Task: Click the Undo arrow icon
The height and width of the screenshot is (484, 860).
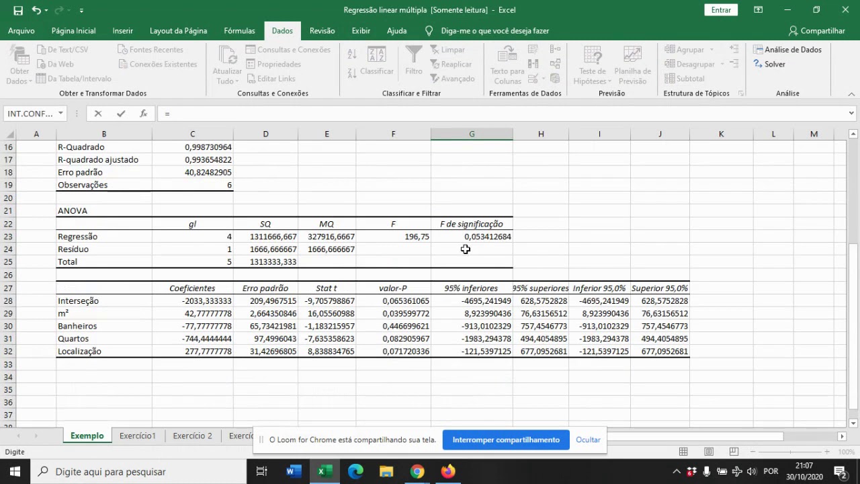Action: [36, 10]
